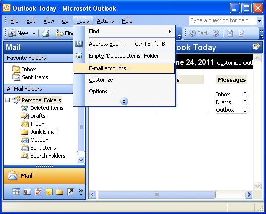Close the open Tools menu

pos(83,21)
